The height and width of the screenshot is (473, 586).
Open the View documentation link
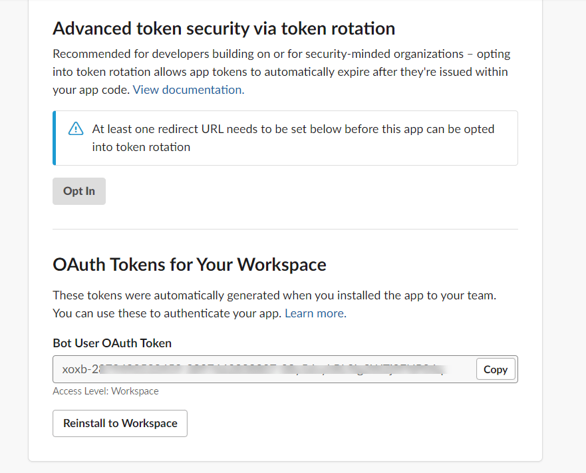click(x=188, y=90)
